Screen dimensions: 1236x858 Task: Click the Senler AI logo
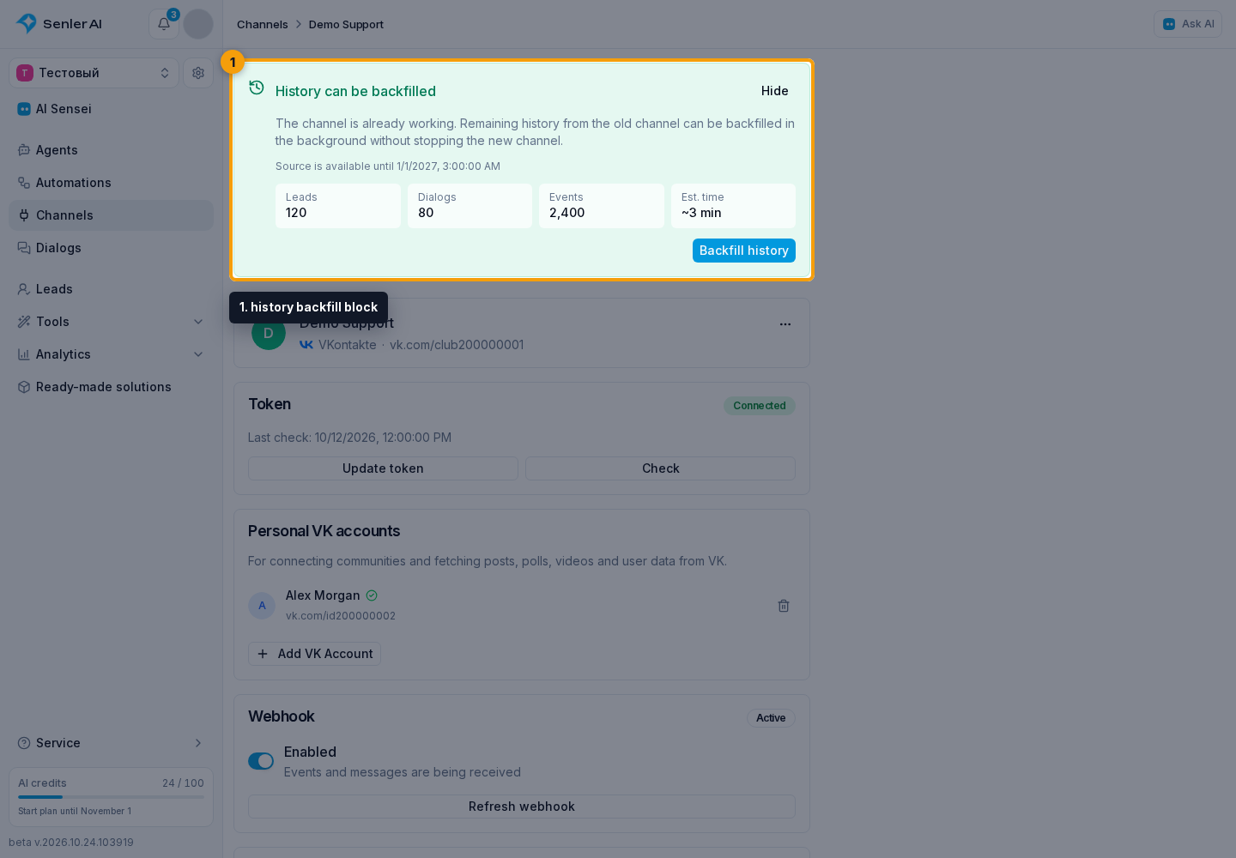tap(59, 24)
